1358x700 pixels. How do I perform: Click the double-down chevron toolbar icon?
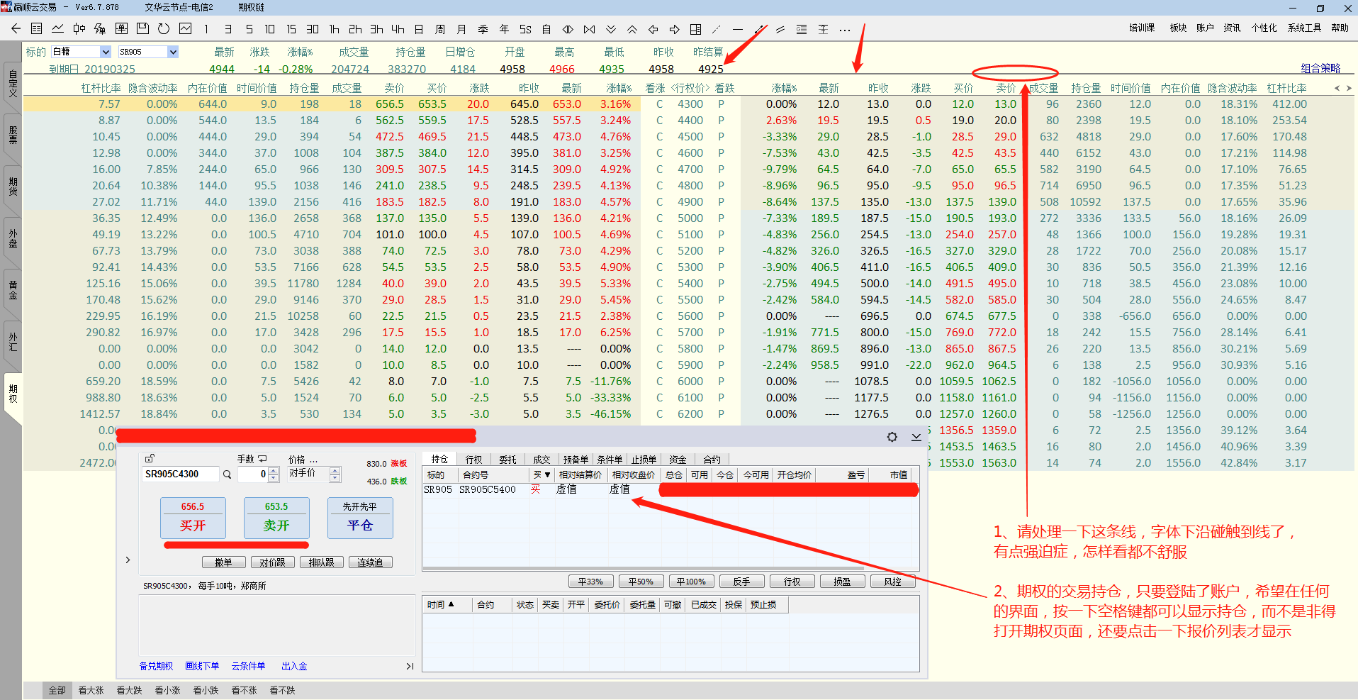[611, 29]
